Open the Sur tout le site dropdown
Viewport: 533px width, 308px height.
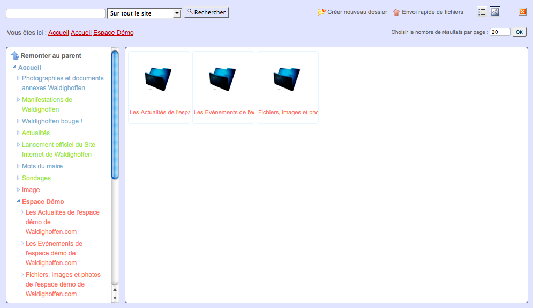pos(144,13)
